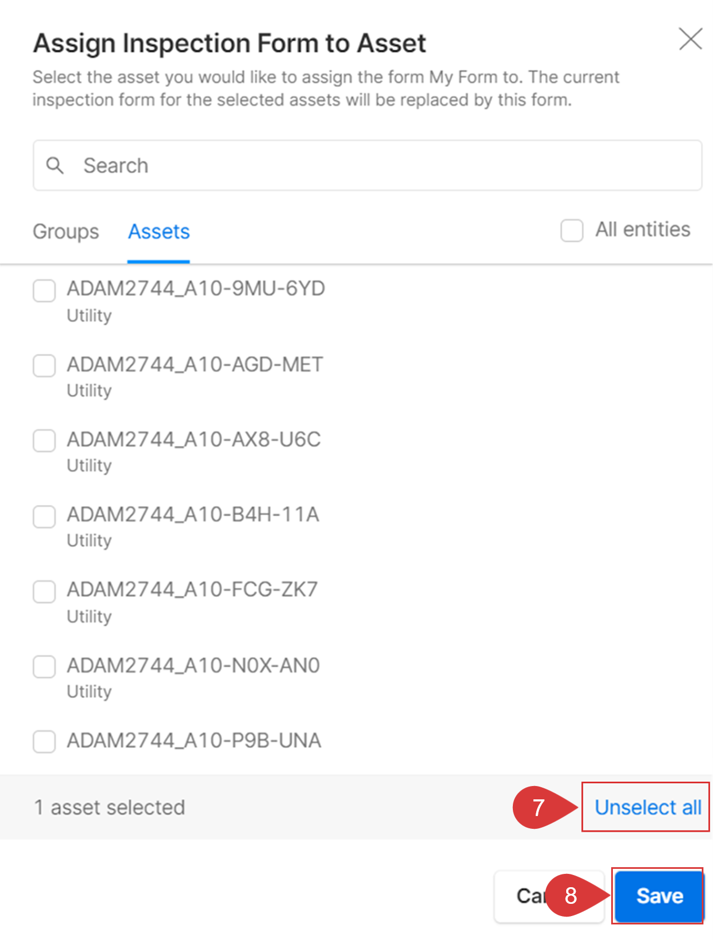The image size is (714, 940).
Task: Toggle the ADAM2744_A10-FCG-ZK7 checkbox
Action: click(x=44, y=591)
